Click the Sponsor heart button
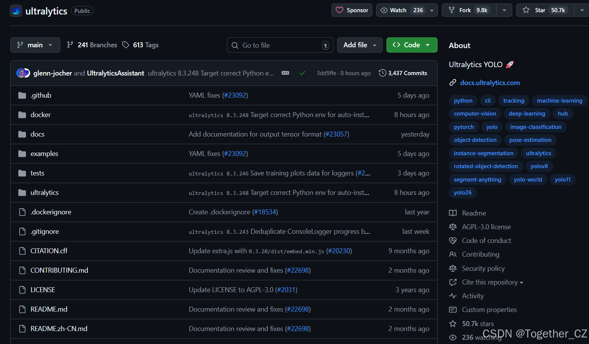The width and height of the screenshot is (589, 344). pos(352,10)
